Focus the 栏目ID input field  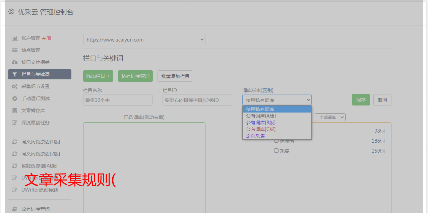197,100
